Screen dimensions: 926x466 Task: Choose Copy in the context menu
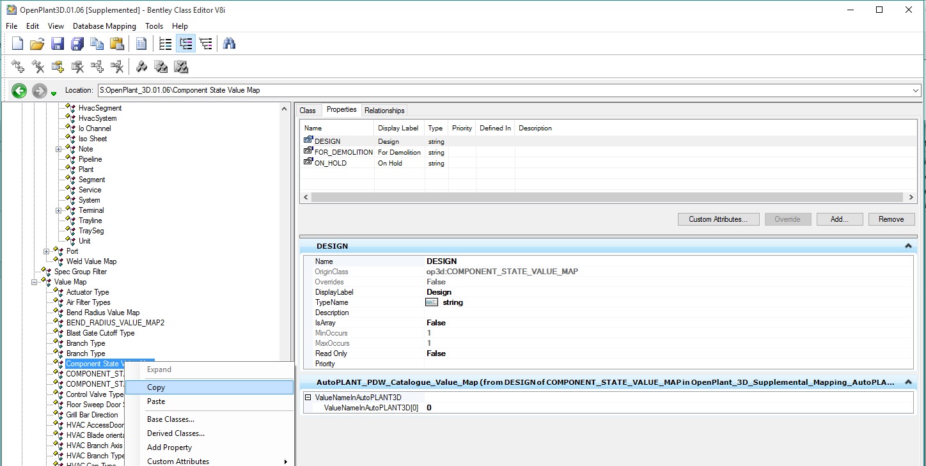(x=209, y=387)
